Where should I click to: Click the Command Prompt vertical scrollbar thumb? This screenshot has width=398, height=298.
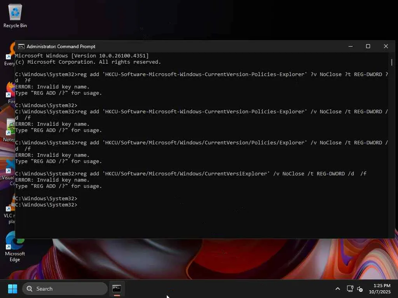click(392, 62)
